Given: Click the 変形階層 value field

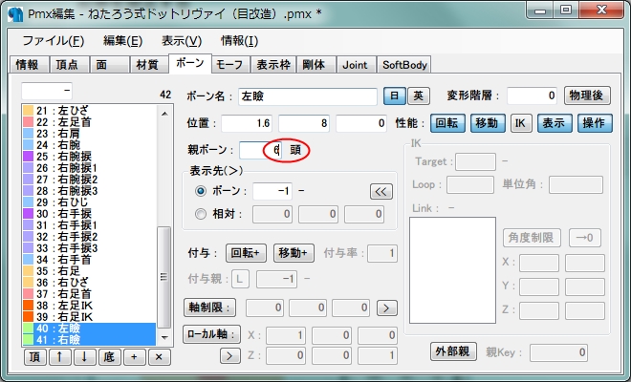Looking at the screenshot, I should [532, 95].
